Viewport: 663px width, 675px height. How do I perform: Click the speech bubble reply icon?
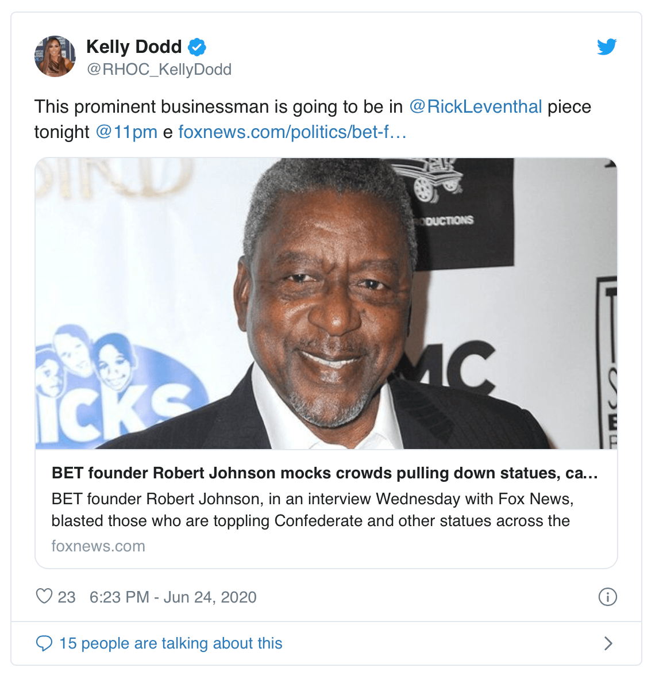44,643
